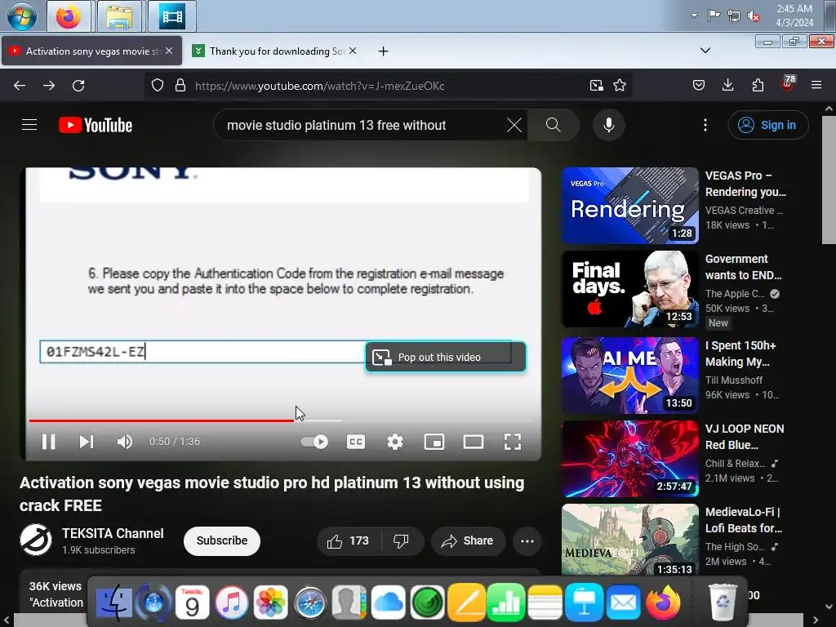
Task: Open YouTube guide hamburger menu
Action: pos(29,125)
